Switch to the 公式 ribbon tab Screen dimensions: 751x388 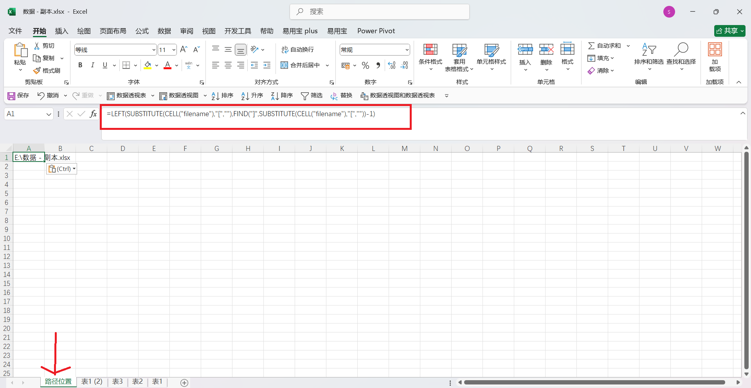142,31
